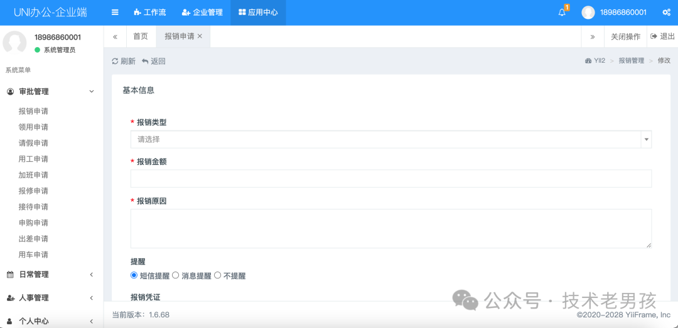Viewport: 678px width, 328px height.
Task: Open the 关闭操作 dropdown
Action: point(625,37)
